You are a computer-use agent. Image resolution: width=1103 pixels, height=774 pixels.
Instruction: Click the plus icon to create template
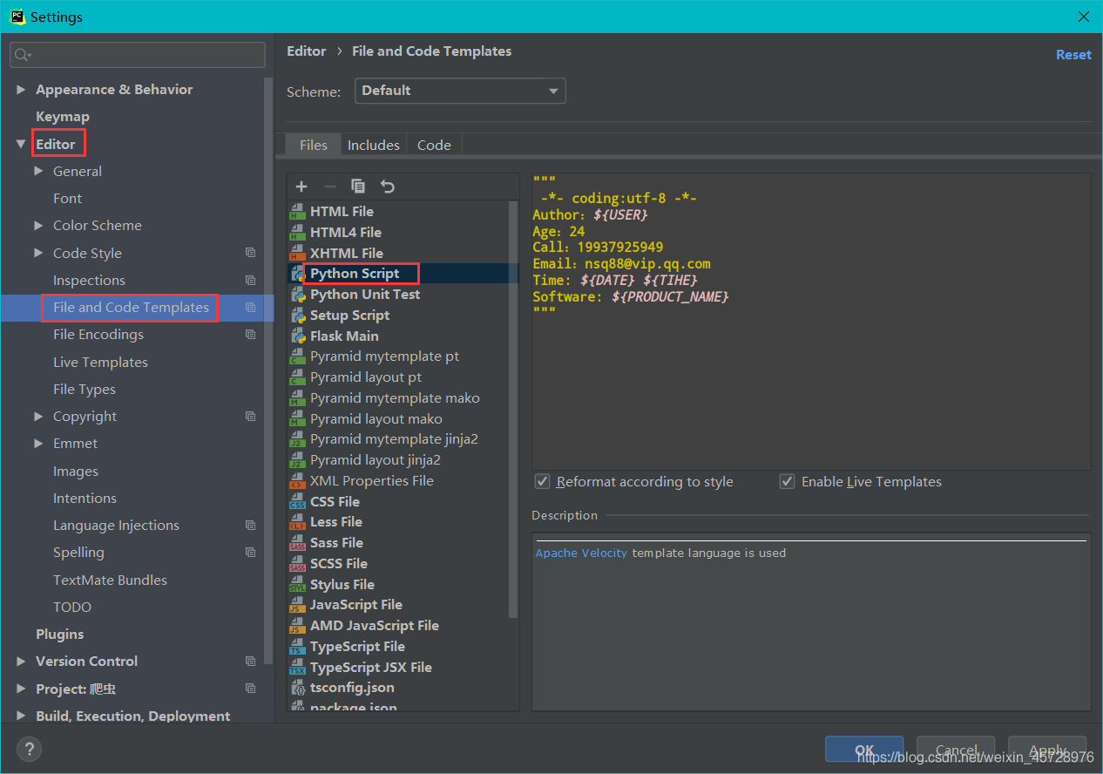coord(301,187)
